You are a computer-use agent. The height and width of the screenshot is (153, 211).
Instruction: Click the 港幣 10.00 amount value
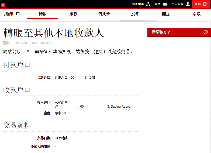coord(62,113)
